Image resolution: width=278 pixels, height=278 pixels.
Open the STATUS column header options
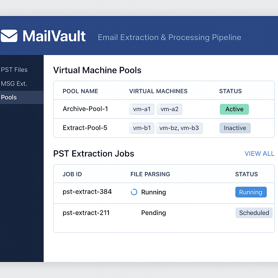pos(230,91)
